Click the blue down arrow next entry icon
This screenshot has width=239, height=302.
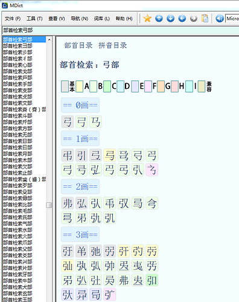pos(171,19)
